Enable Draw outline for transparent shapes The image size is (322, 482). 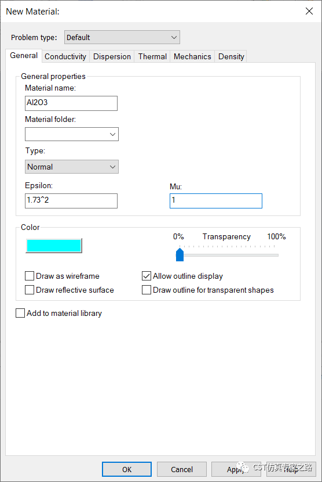coord(147,290)
